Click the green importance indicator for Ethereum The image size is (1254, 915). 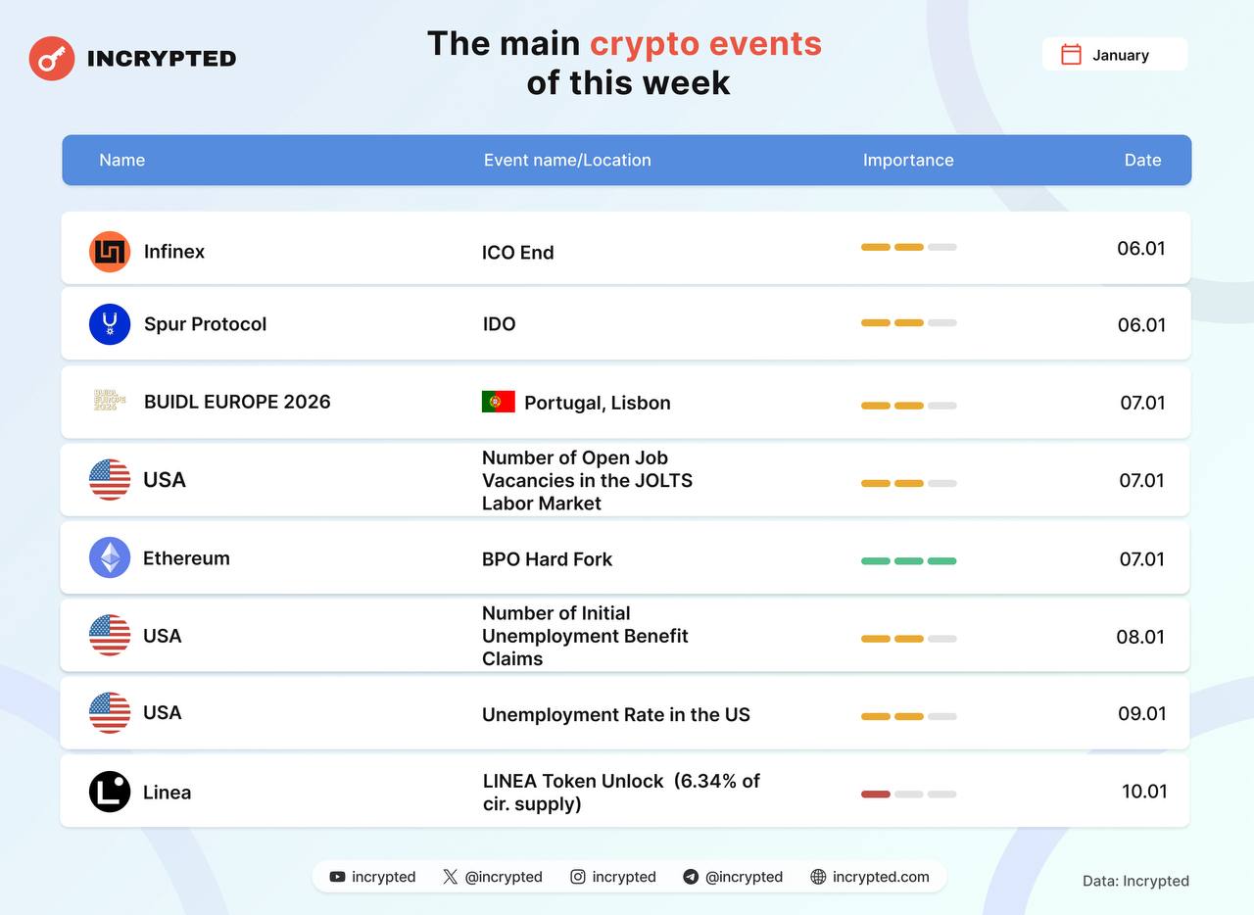909,561
